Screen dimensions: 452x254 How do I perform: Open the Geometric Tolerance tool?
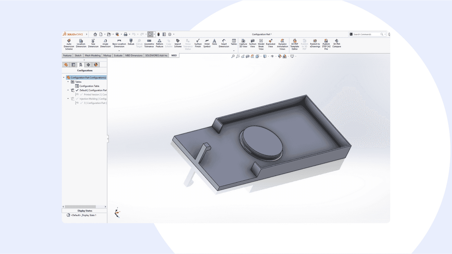pos(149,43)
